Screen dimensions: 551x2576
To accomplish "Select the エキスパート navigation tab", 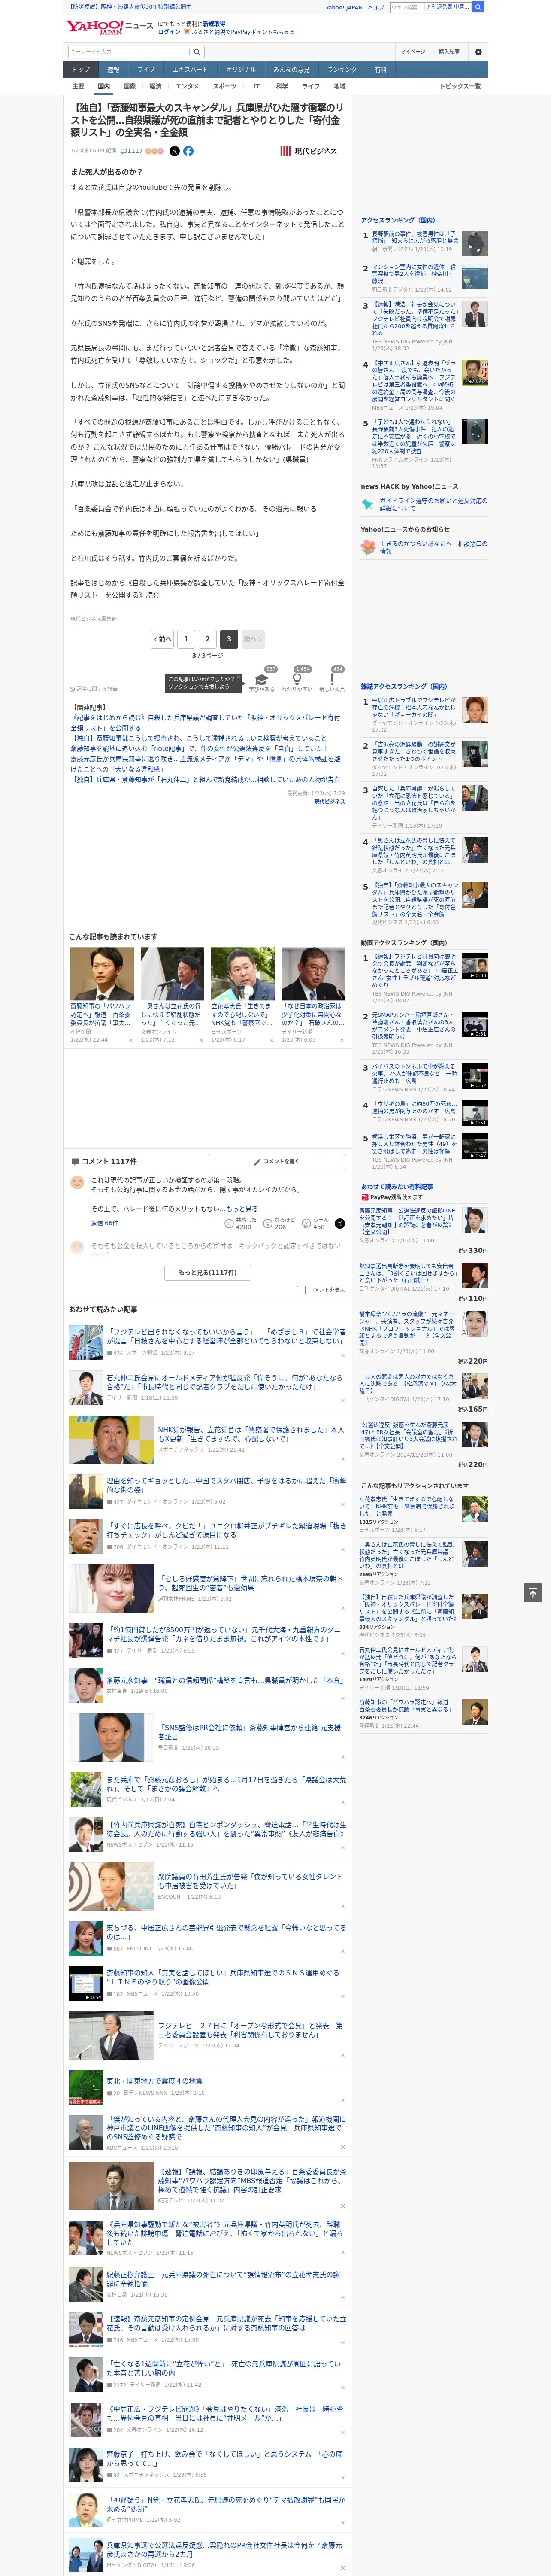I will click(x=190, y=70).
